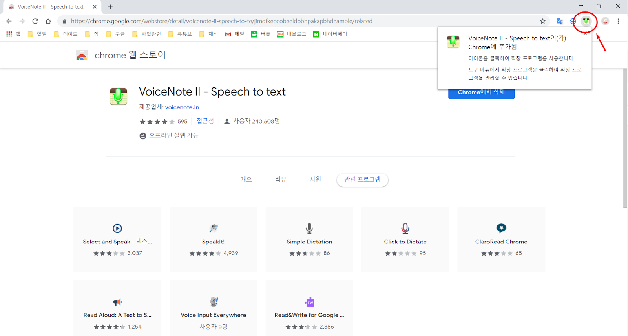
Task: Open the 구글 bookmark folder
Action: click(x=115, y=34)
